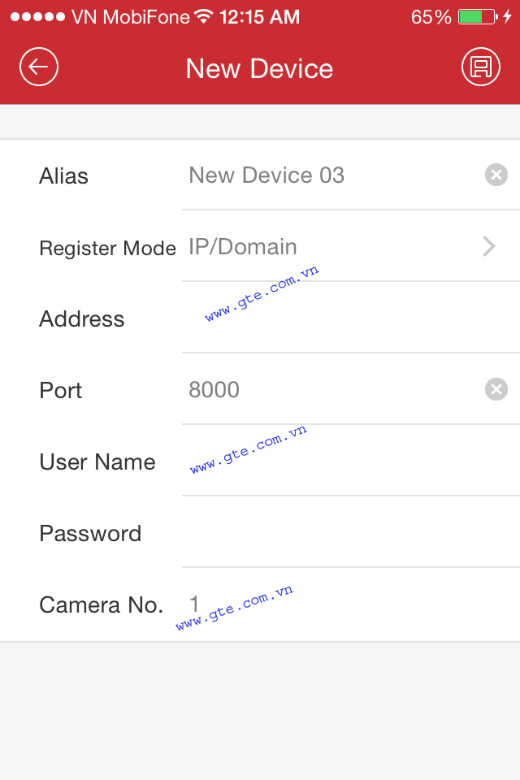
Task: Tap the User Name input field
Action: 349,461
